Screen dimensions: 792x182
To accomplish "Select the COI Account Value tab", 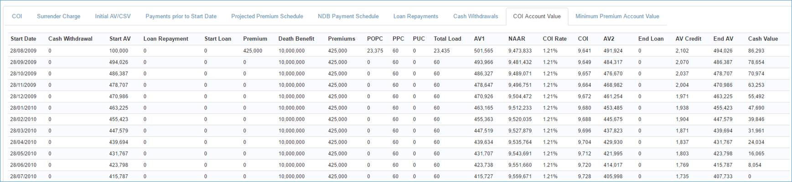I will click(x=537, y=16).
